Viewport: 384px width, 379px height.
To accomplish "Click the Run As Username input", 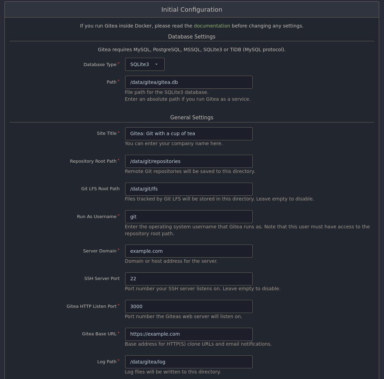I will pyautogui.click(x=189, y=217).
